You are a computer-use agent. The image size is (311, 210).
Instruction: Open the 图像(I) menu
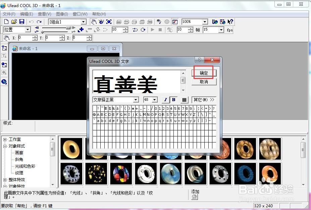(x=62, y=14)
